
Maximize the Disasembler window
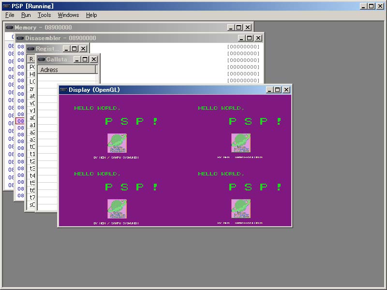click(x=250, y=38)
